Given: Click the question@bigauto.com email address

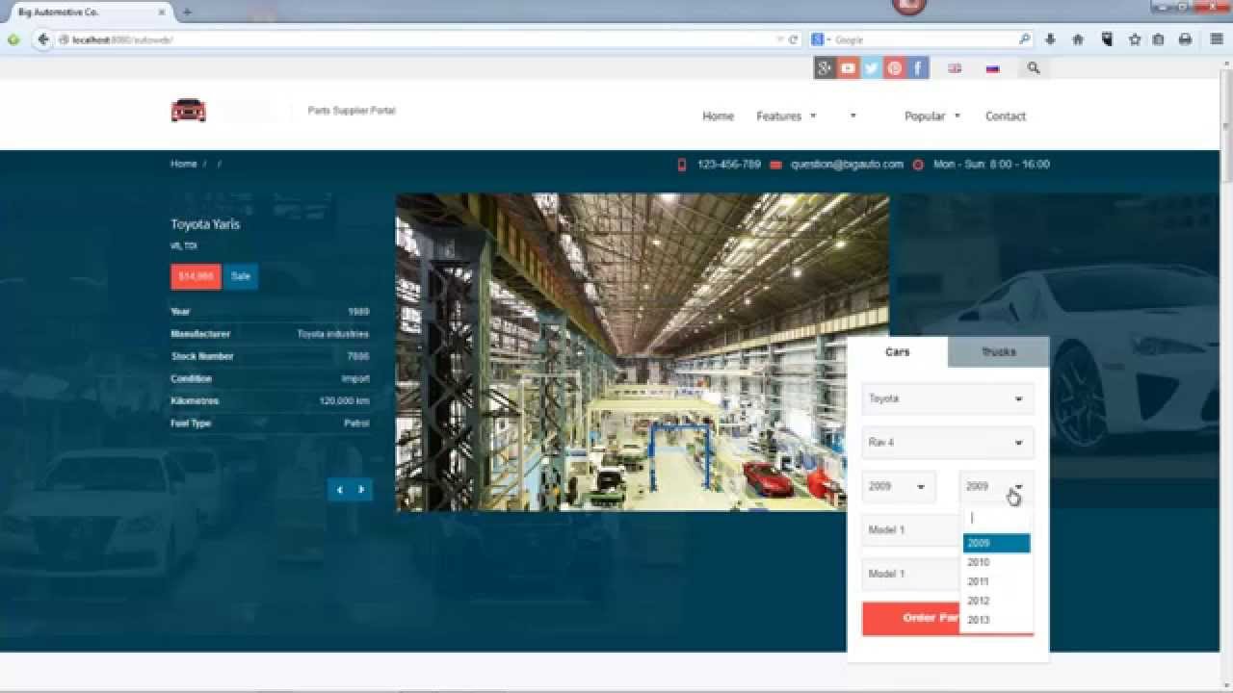Looking at the screenshot, I should point(847,165).
